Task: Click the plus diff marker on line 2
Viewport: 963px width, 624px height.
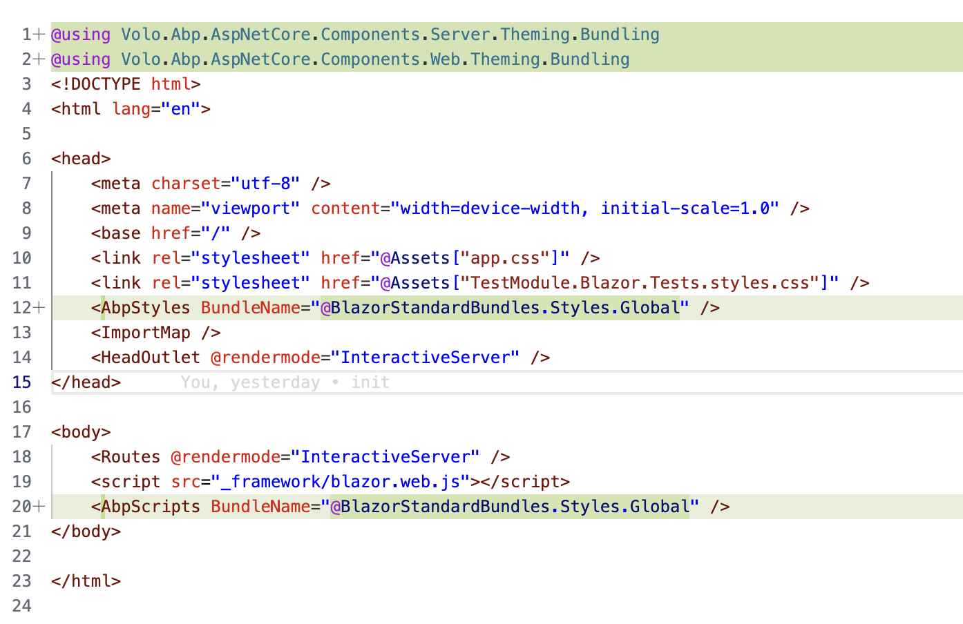Action: [39, 59]
